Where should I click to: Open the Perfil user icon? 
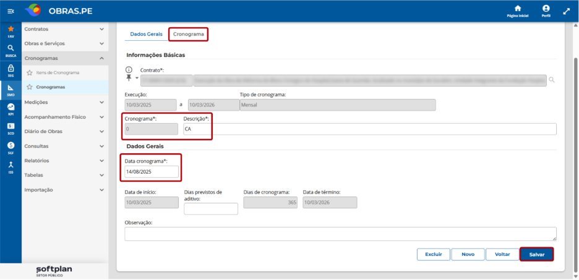(546, 12)
